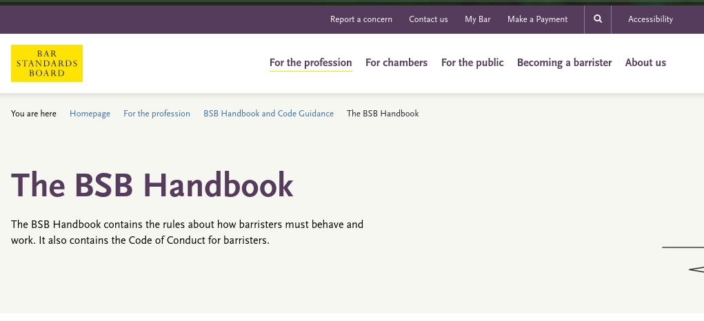This screenshot has width=704, height=321.
Task: Open For the public menu
Action: [472, 63]
